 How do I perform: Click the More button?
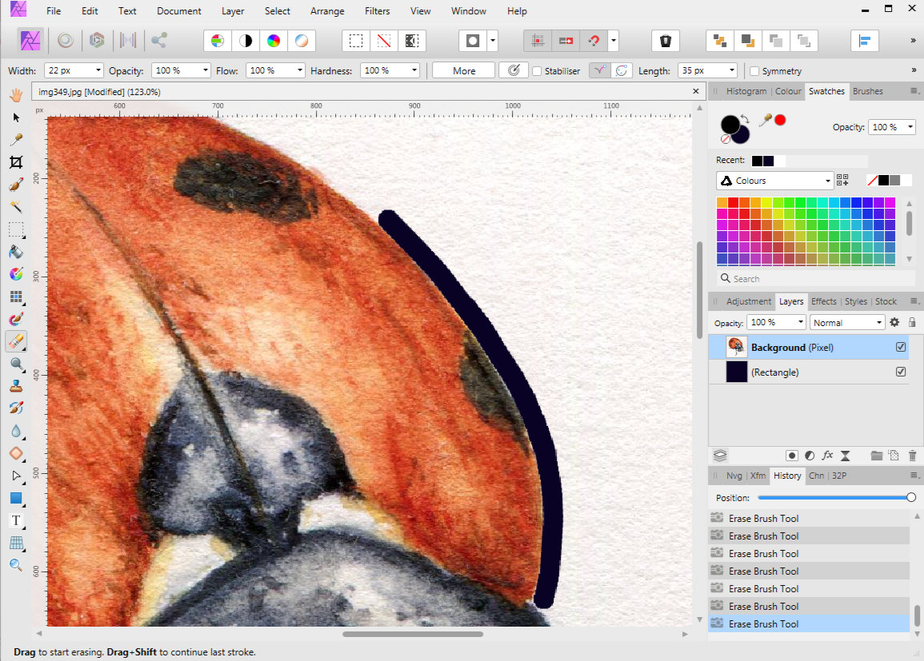click(464, 70)
